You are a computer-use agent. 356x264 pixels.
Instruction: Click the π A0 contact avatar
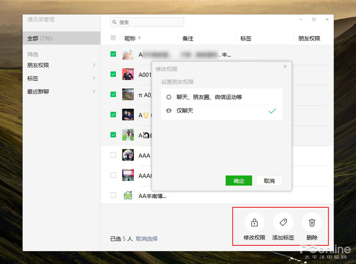click(x=128, y=94)
